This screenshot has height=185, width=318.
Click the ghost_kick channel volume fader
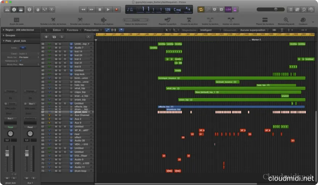tap(7, 154)
